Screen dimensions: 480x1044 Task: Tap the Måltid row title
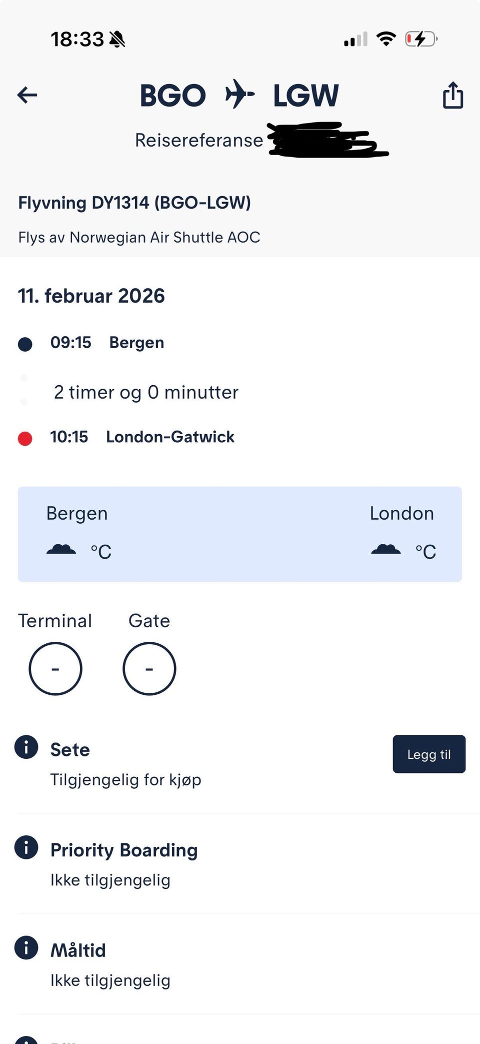(78, 950)
